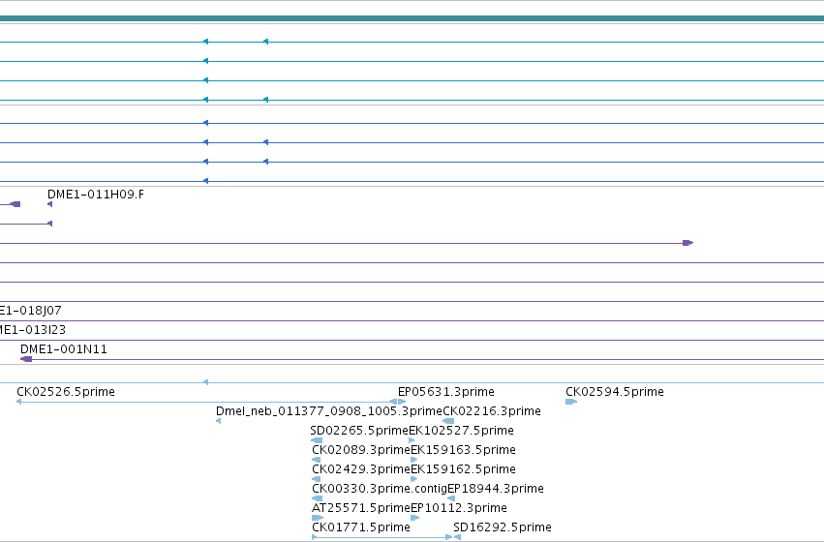Select the feature glyph for CK00330.3prime.contig

coord(317,498)
